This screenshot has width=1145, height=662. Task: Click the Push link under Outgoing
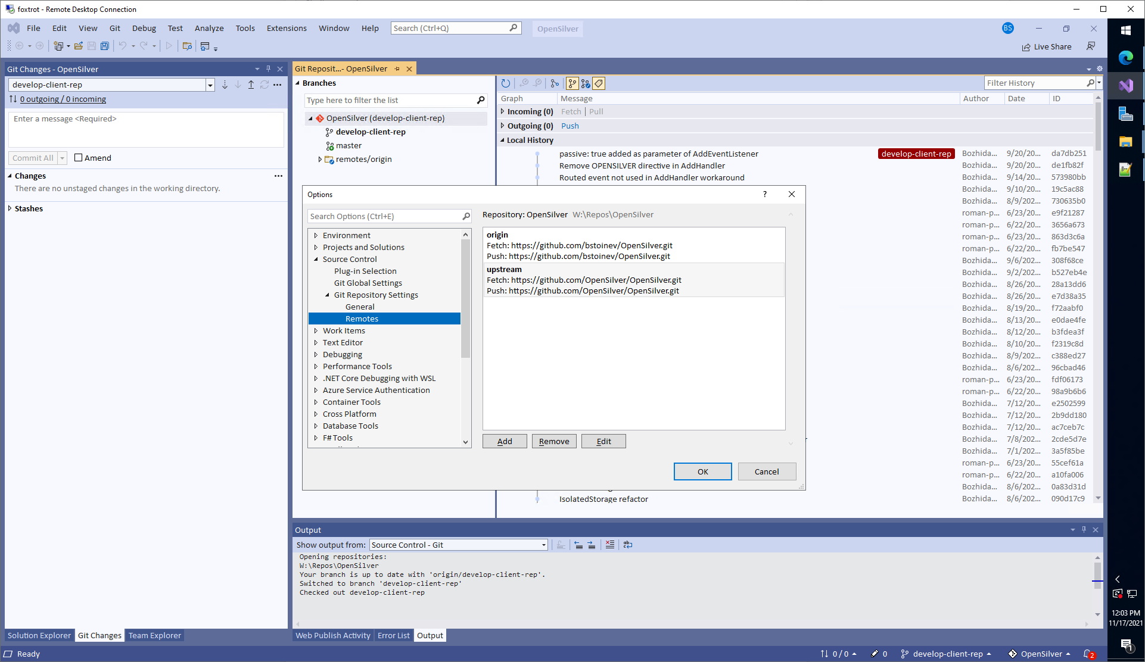[x=570, y=126]
